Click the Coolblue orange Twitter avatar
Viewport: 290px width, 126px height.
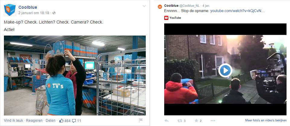[x=160, y=7]
